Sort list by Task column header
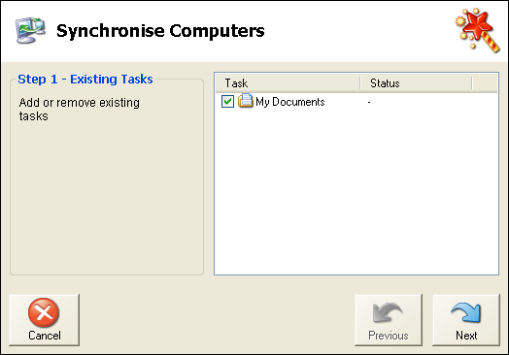509x355 pixels. [x=288, y=83]
